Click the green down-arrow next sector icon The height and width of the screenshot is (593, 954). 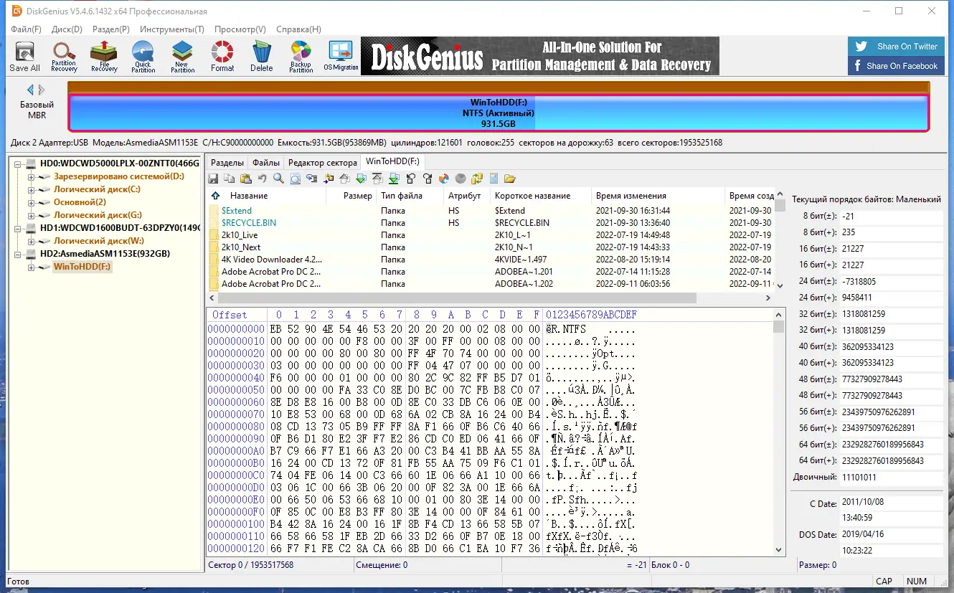pyautogui.click(x=361, y=179)
